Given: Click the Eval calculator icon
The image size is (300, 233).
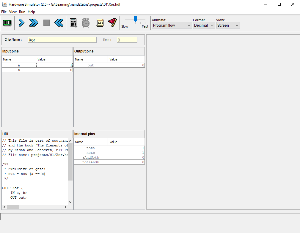Looking at the screenshot, I should pyautogui.click(x=73, y=23).
